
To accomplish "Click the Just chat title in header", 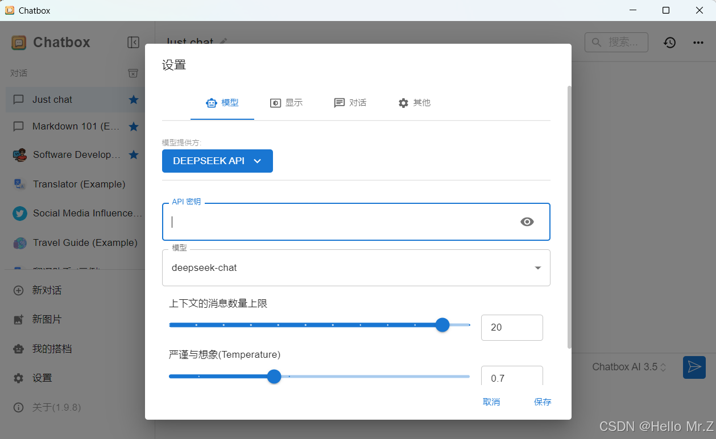I will 190,42.
